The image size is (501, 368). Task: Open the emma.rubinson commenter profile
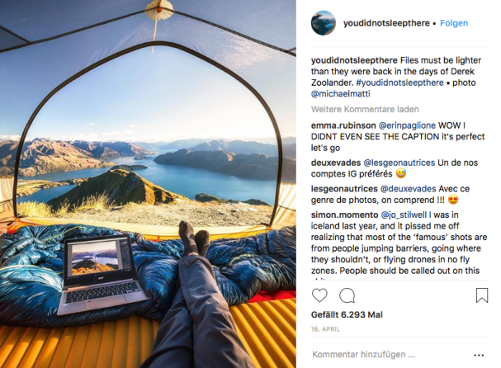(343, 125)
